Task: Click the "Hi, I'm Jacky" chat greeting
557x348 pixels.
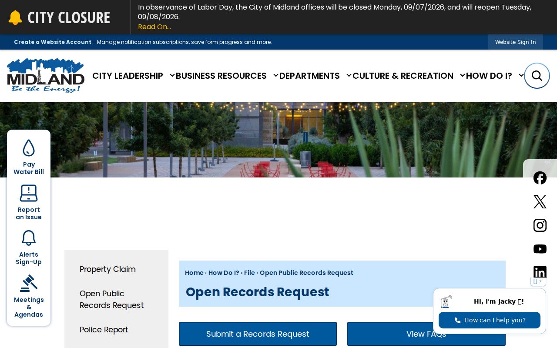Action: point(499,301)
